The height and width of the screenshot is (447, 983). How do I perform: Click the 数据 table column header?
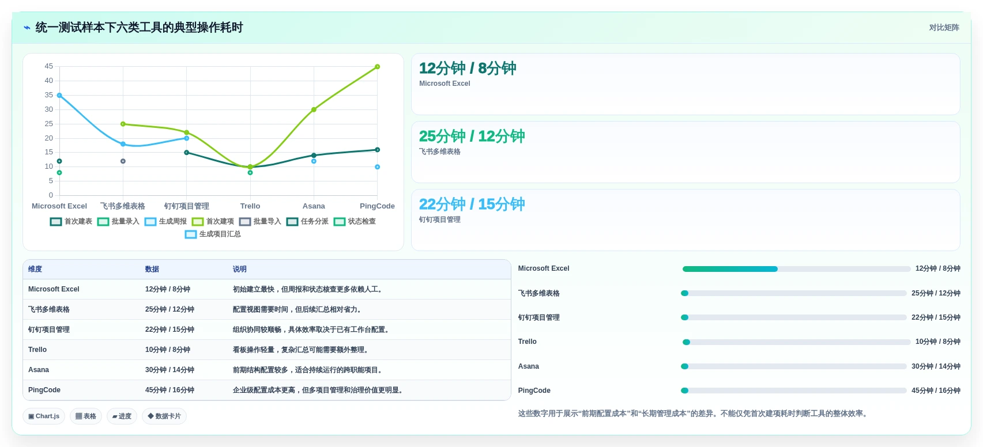pyautogui.click(x=184, y=269)
